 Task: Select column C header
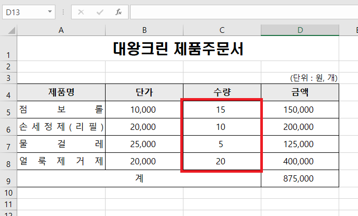[x=222, y=30]
